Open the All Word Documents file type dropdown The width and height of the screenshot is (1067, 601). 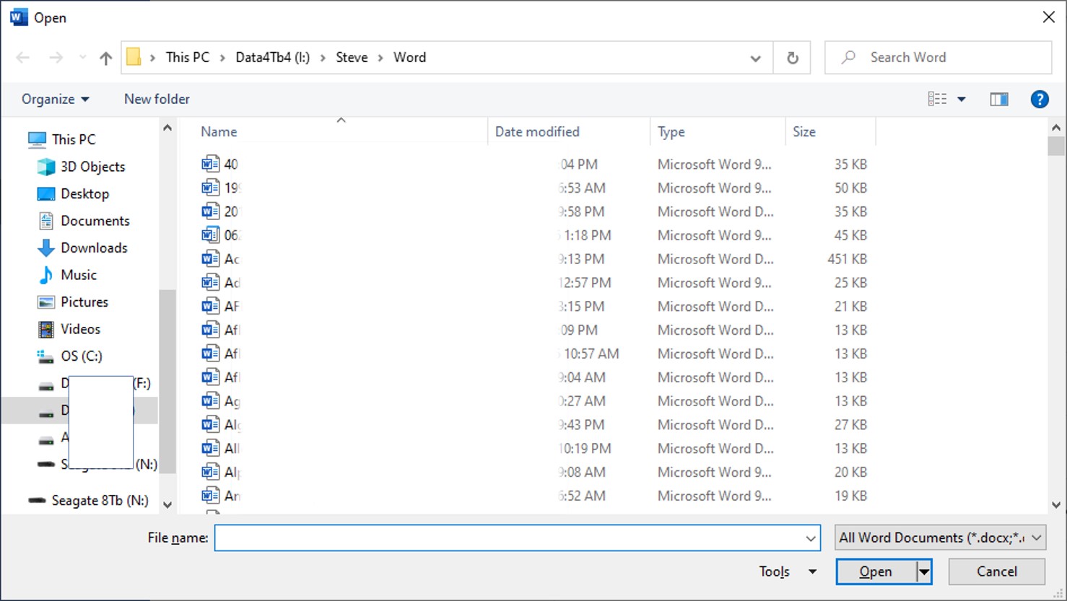click(941, 538)
